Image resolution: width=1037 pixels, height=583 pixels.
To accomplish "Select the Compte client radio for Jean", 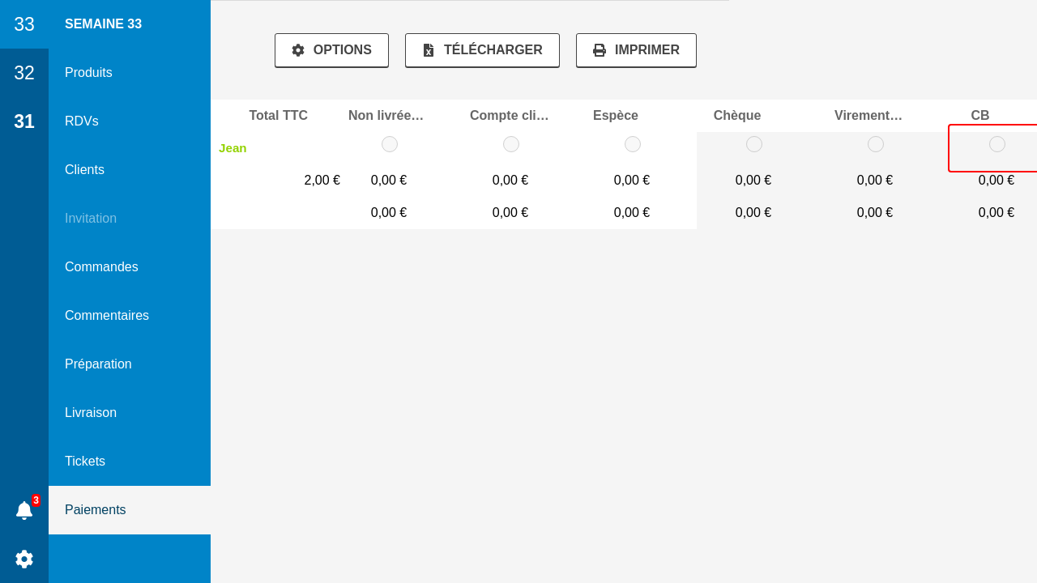I will pyautogui.click(x=511, y=144).
